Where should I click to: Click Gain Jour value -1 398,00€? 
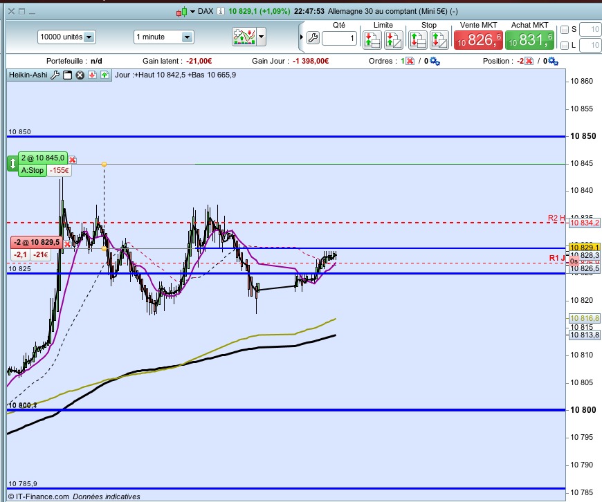point(311,61)
